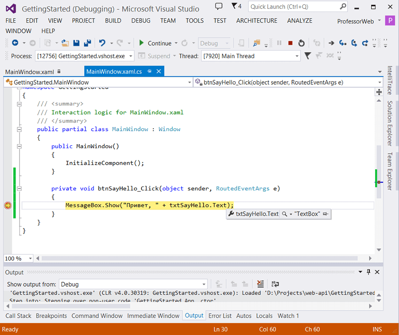Screen dimensions: 399x335
Task: Open Team Explorer side tab
Action: point(390,171)
